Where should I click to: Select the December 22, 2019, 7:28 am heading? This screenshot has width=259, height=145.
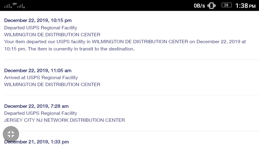(36, 106)
